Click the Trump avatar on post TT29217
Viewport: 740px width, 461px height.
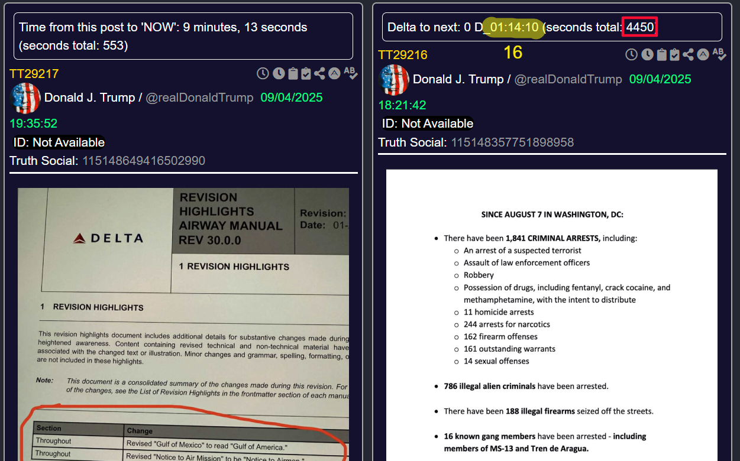[x=25, y=98]
